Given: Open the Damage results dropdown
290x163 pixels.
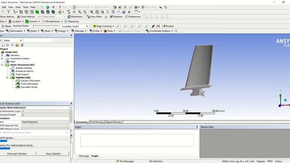Looking at the screenshot, I should point(79,31).
